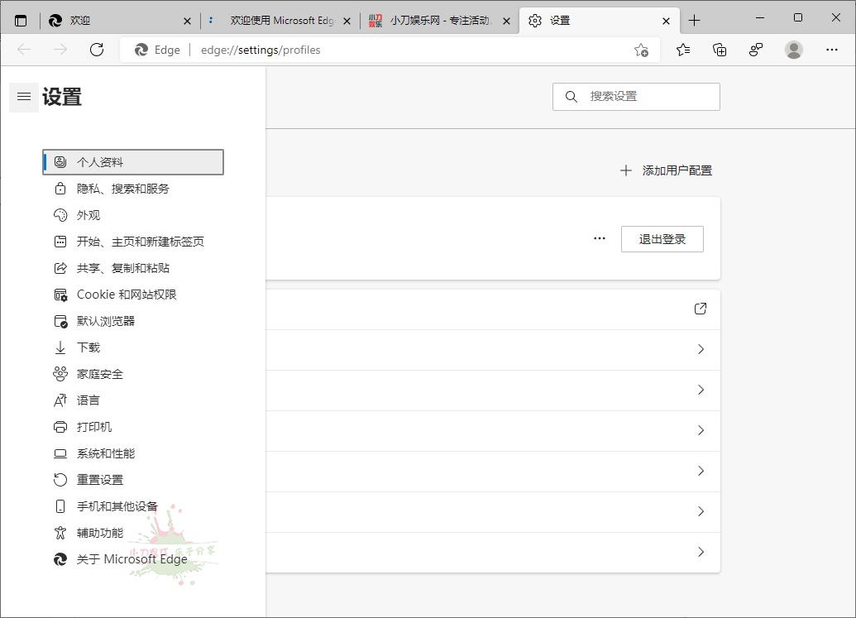Viewport: 856px width, 618px height.
Task: Expand the last settings row chevron
Action: [x=701, y=552]
